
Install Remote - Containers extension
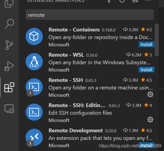pos(147,44)
